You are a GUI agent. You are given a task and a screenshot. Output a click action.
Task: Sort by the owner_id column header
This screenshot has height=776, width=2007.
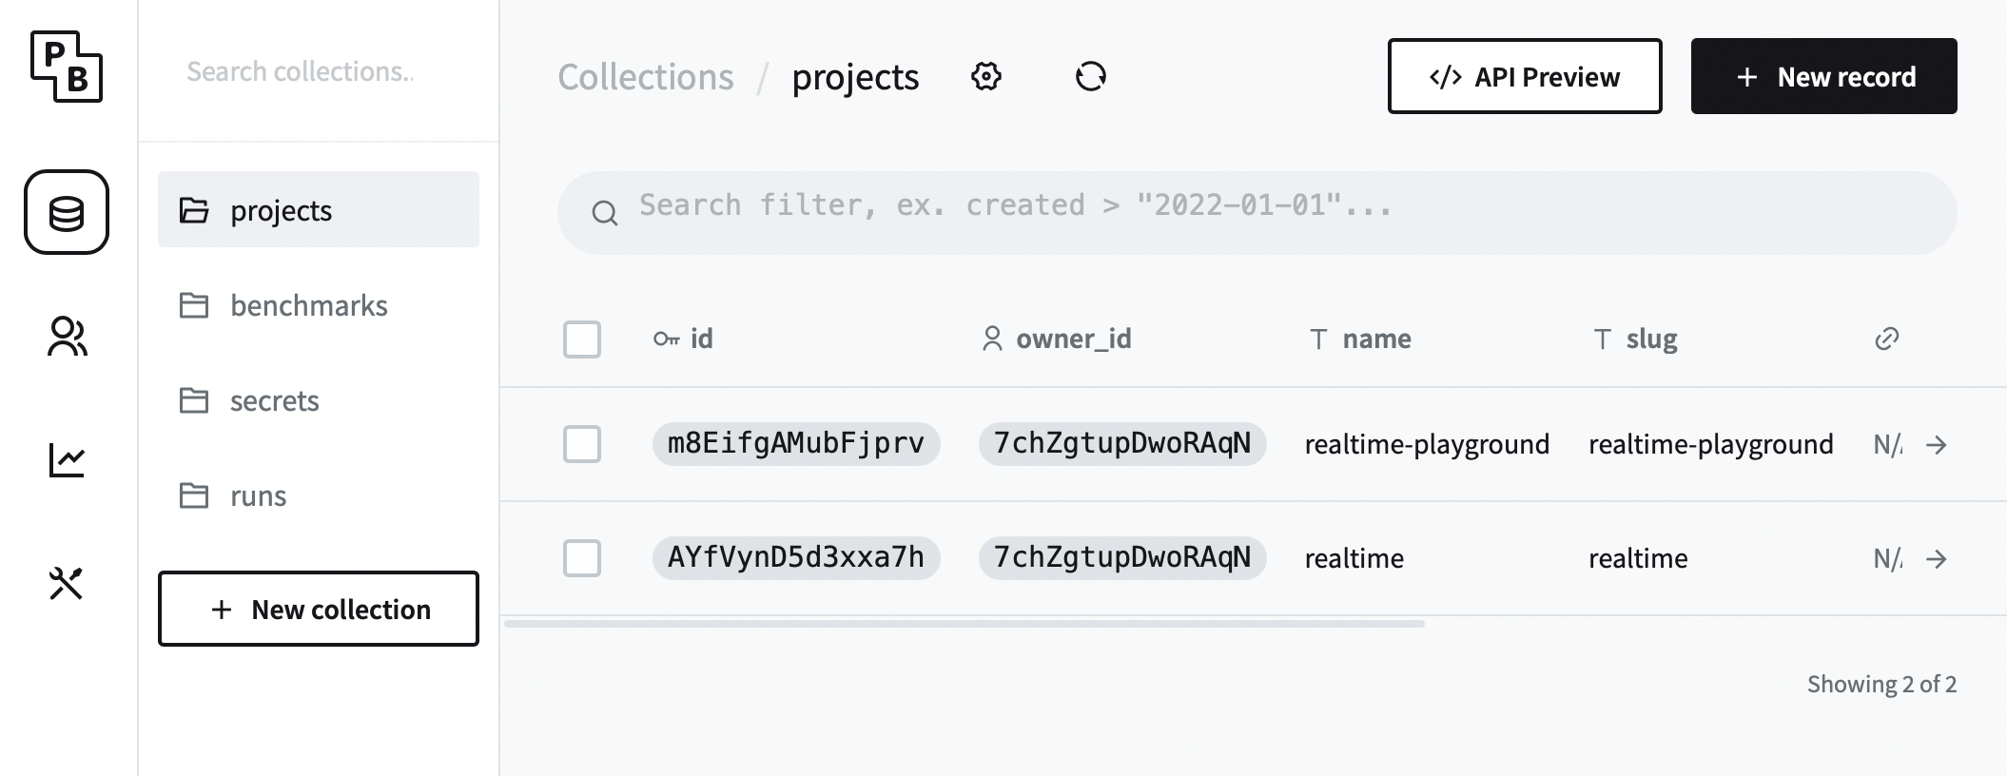(x=1056, y=339)
